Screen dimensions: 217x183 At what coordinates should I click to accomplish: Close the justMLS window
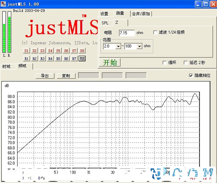point(213,4)
